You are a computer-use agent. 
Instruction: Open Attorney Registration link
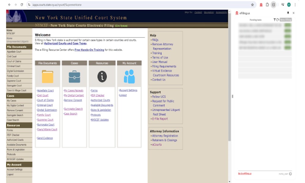click(x=165, y=136)
